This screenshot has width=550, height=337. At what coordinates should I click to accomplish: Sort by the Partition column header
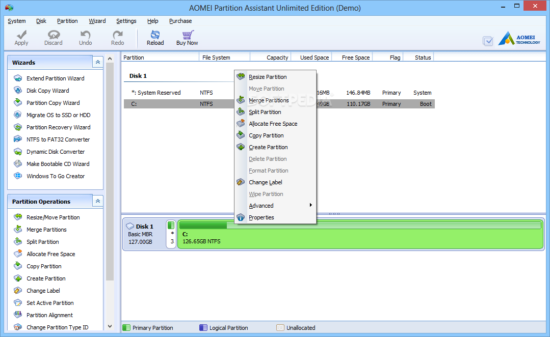click(160, 58)
